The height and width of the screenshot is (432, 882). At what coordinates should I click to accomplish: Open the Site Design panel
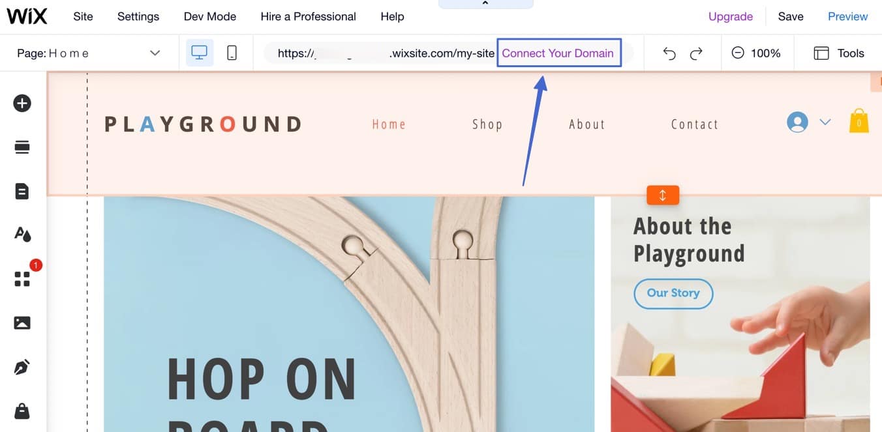(22, 235)
